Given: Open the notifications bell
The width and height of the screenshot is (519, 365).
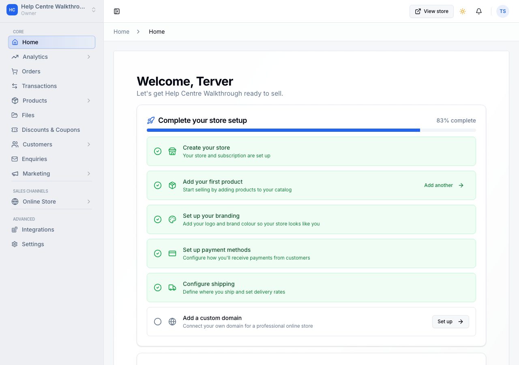Looking at the screenshot, I should [x=479, y=11].
